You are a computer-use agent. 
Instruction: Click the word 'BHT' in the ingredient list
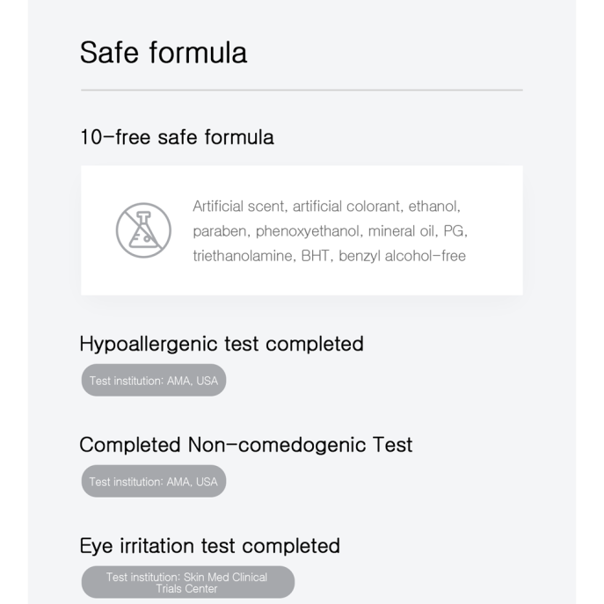[x=315, y=256]
